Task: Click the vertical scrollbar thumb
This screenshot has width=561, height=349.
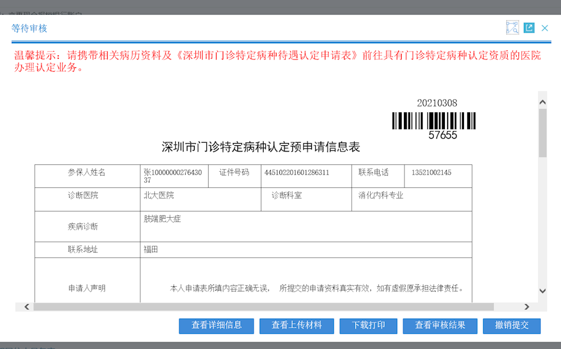Action: [542, 132]
